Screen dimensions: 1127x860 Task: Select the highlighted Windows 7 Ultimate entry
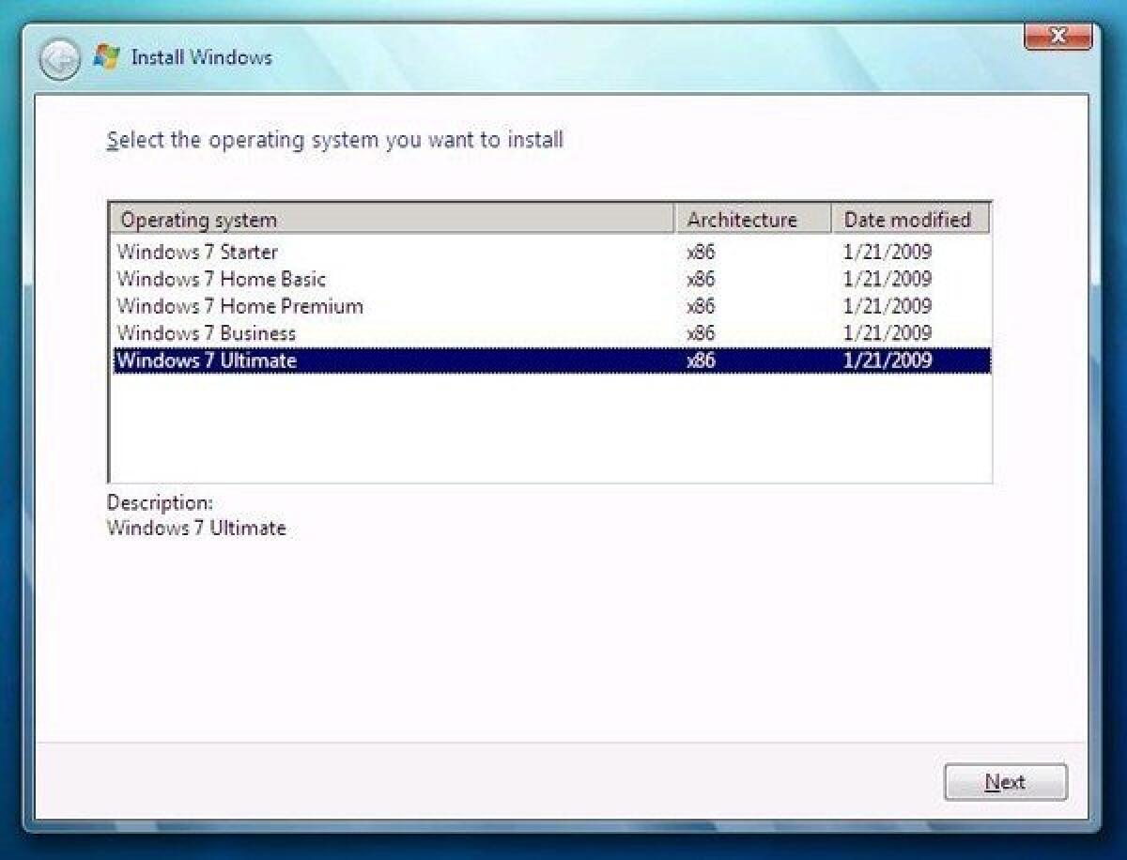(x=206, y=360)
